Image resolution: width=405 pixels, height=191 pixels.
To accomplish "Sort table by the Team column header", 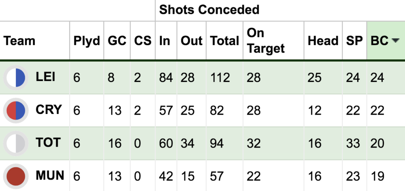I will (20, 41).
